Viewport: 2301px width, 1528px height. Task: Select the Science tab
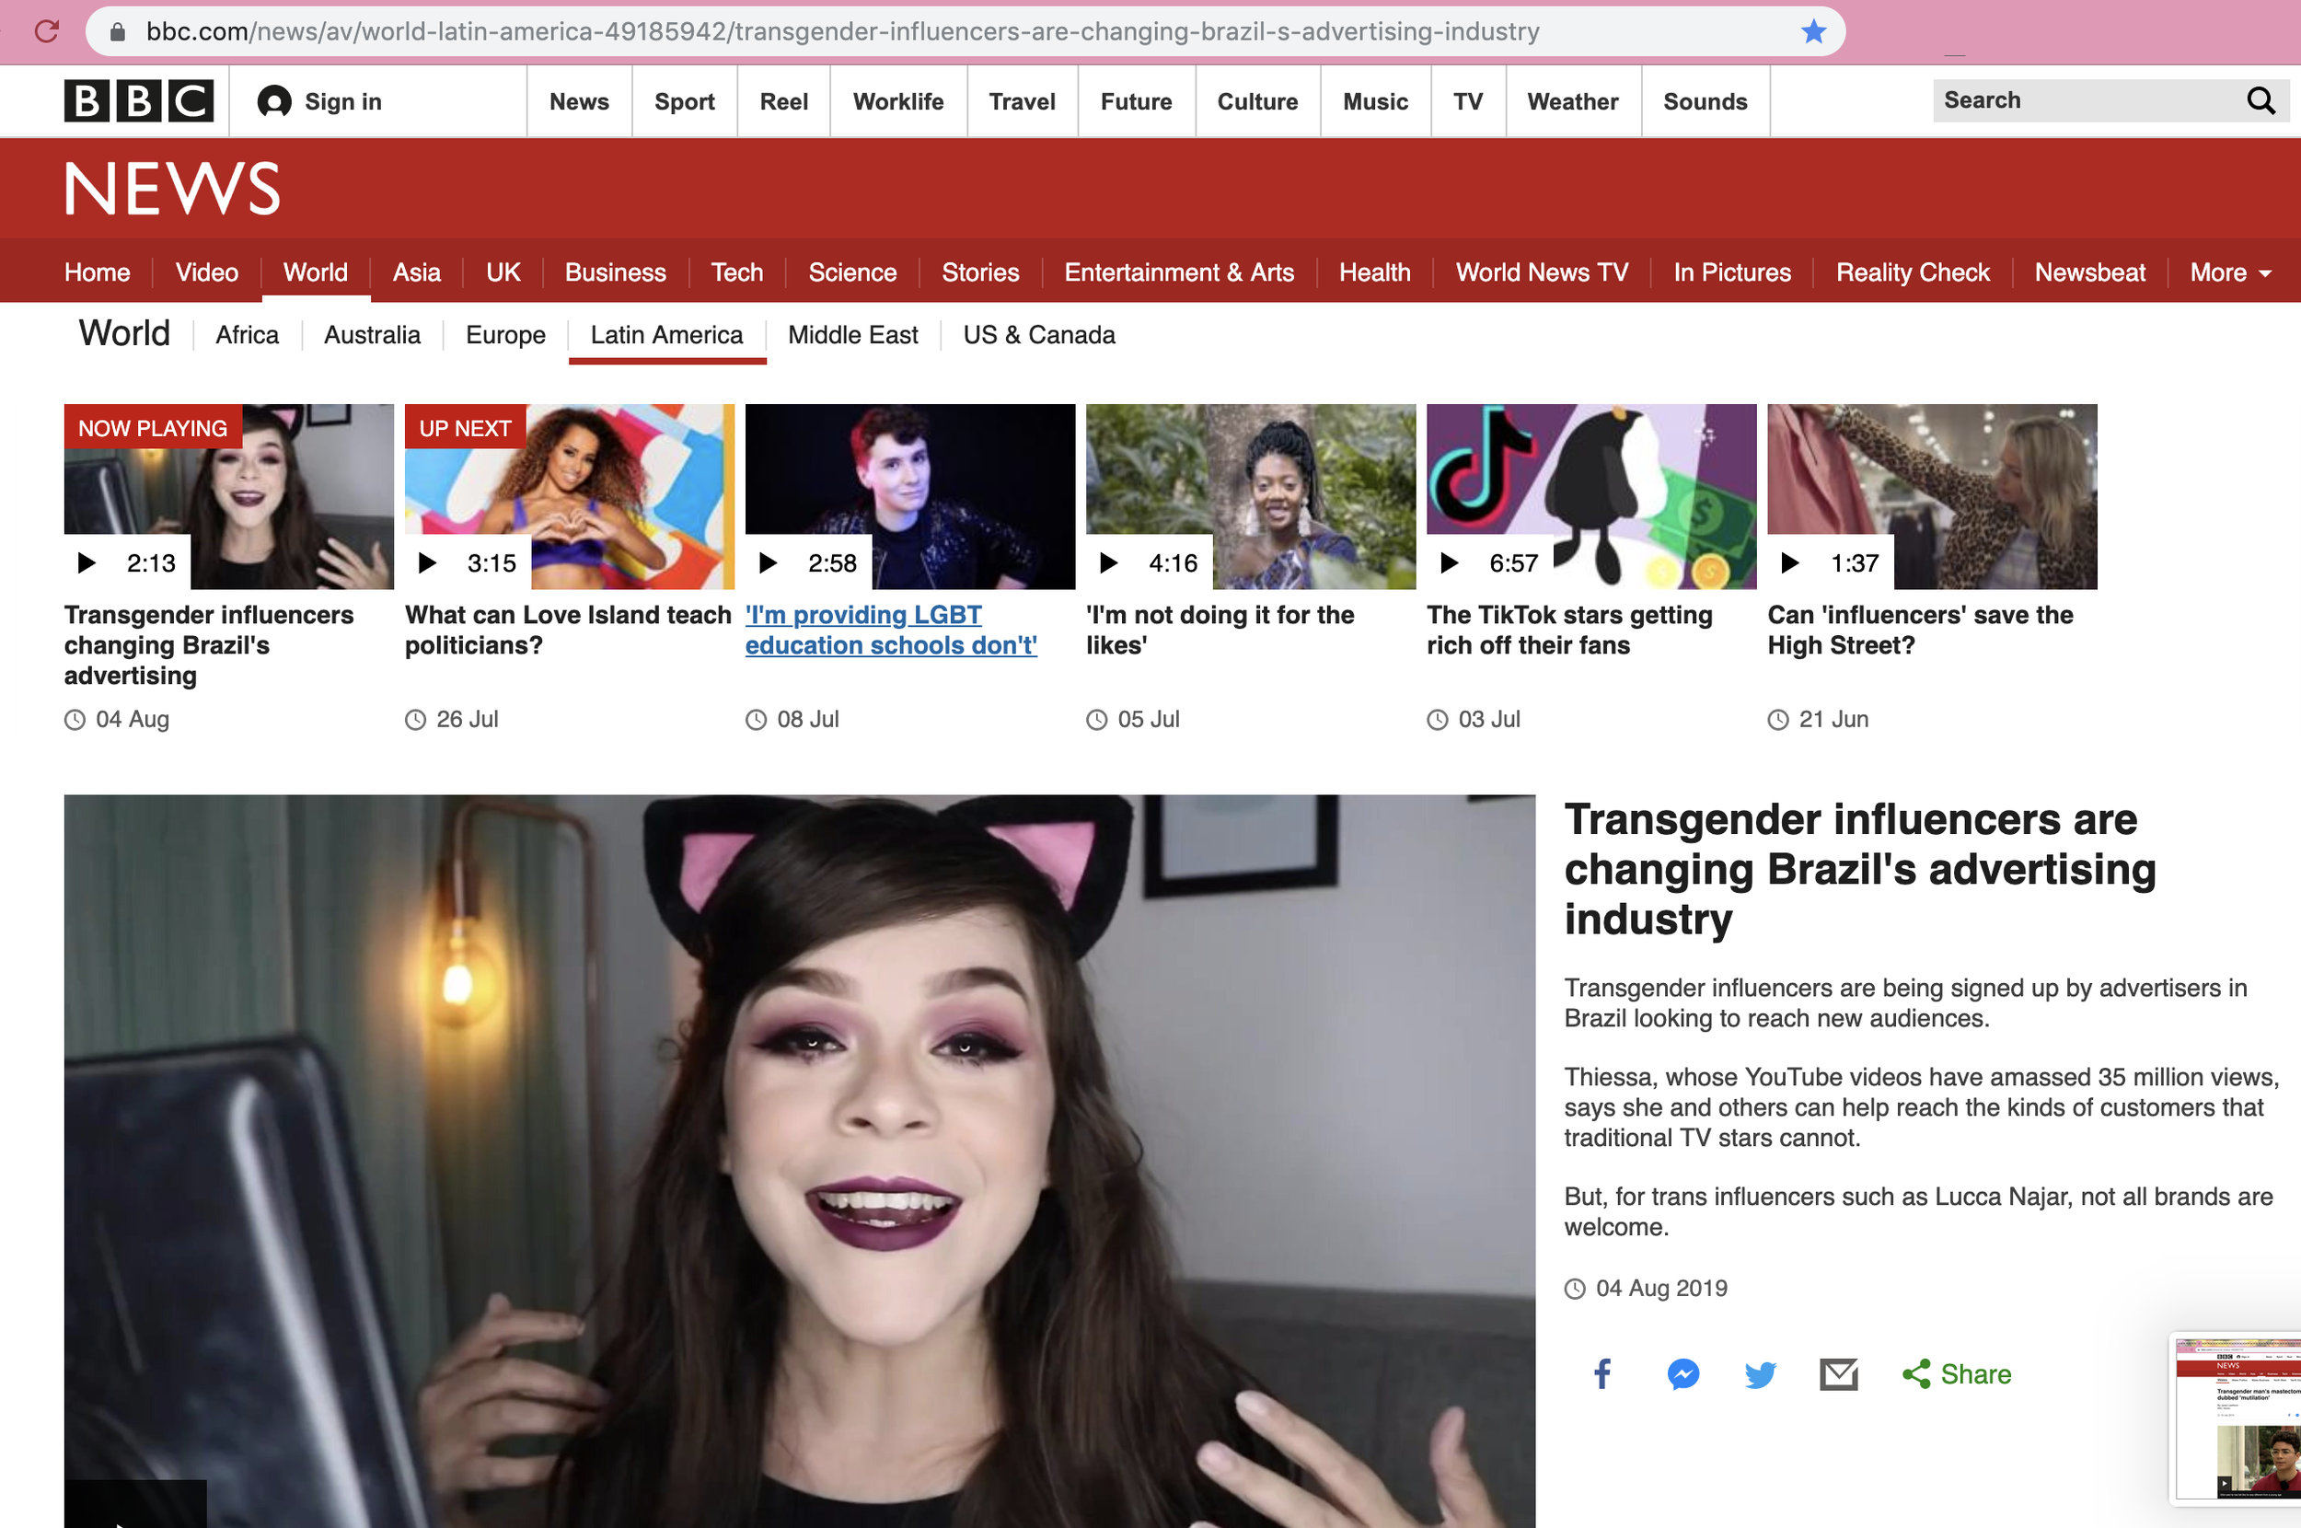pyautogui.click(x=851, y=272)
